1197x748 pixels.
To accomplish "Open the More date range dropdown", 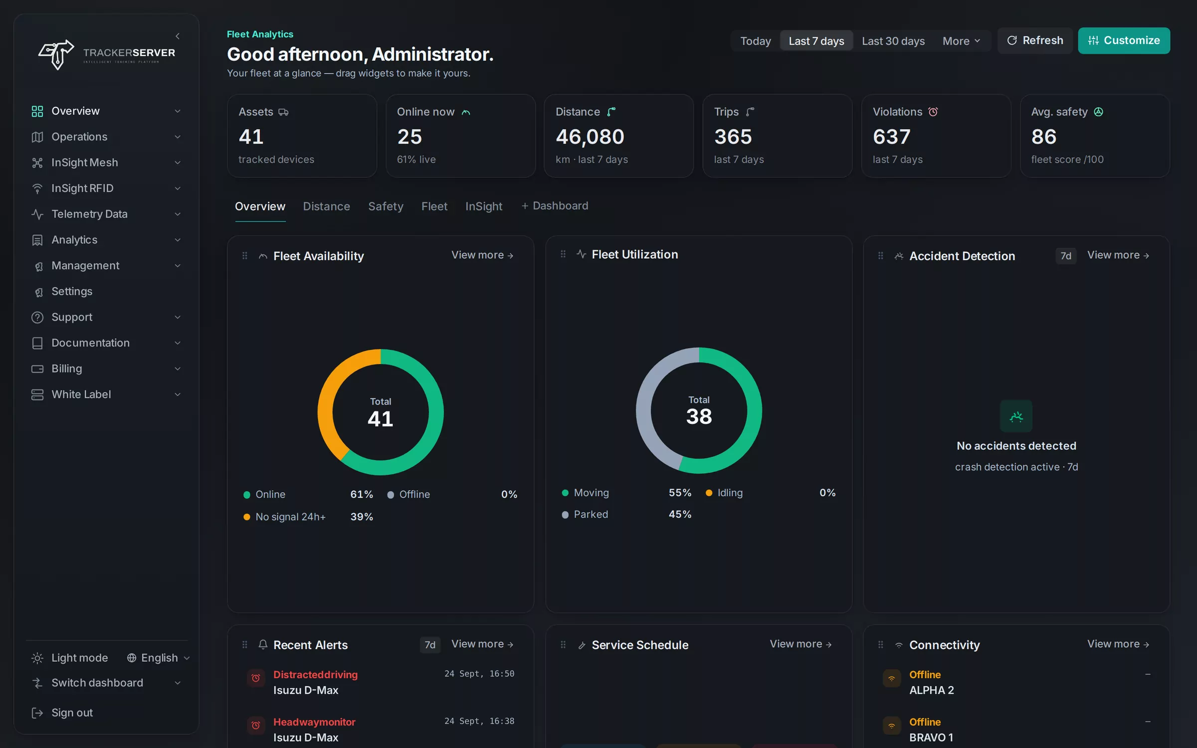I will (x=961, y=41).
